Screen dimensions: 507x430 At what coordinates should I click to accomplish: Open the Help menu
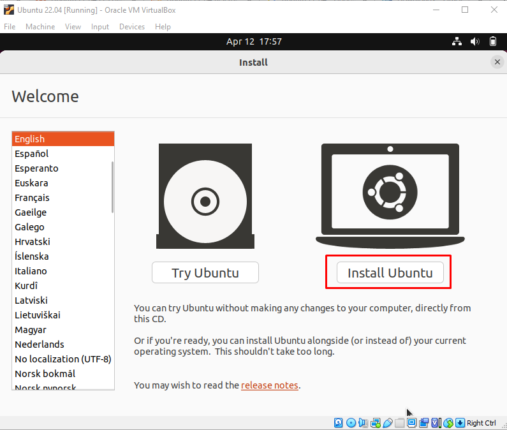tap(163, 27)
